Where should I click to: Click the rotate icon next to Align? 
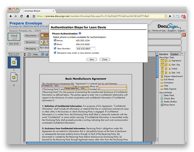(47, 54)
